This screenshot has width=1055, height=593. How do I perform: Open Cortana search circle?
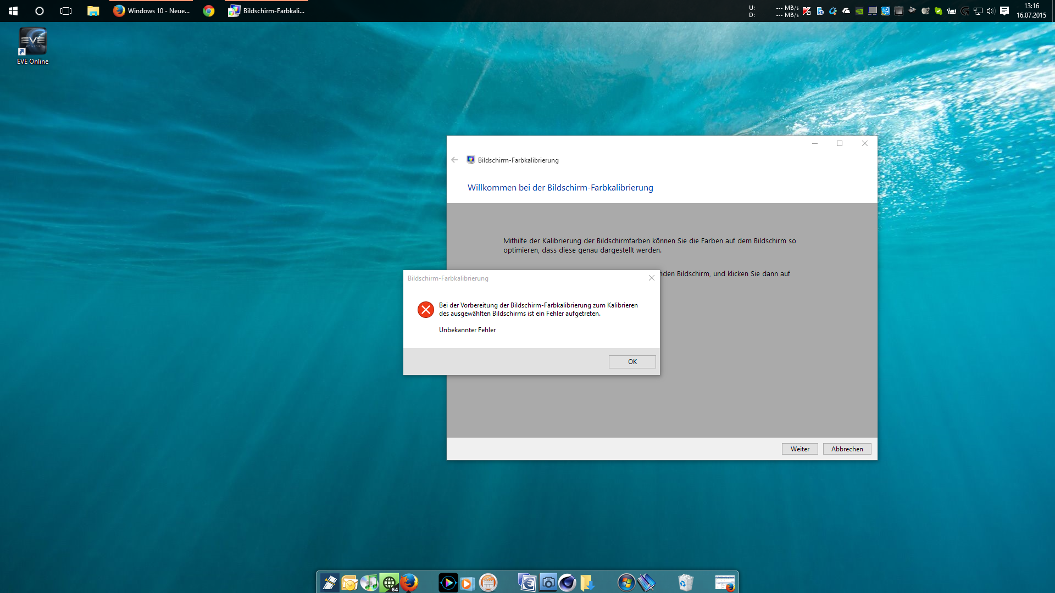point(40,10)
